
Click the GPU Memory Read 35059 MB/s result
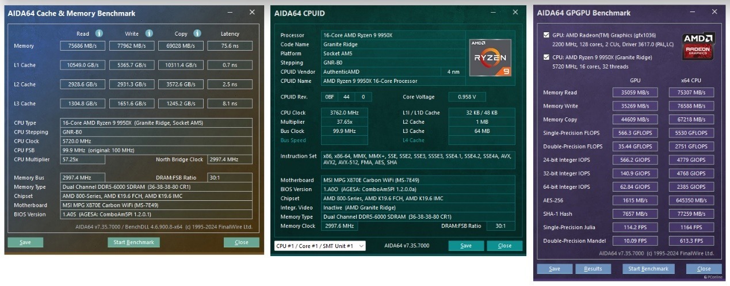[x=635, y=93]
